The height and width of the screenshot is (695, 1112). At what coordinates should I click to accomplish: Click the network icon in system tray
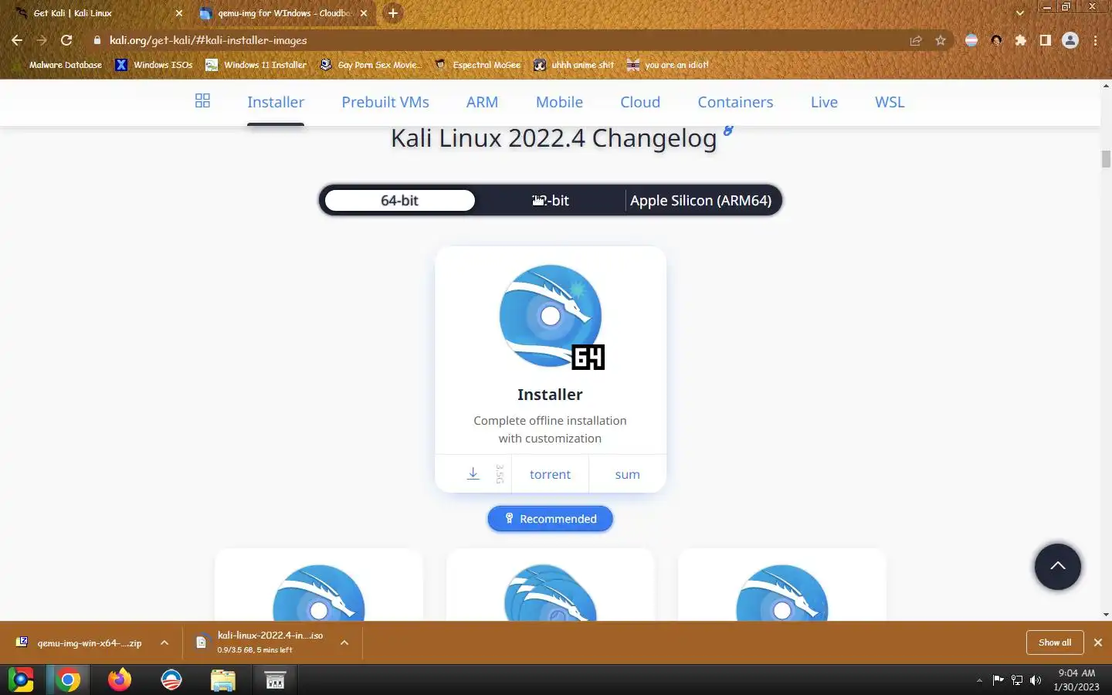pyautogui.click(x=1016, y=680)
